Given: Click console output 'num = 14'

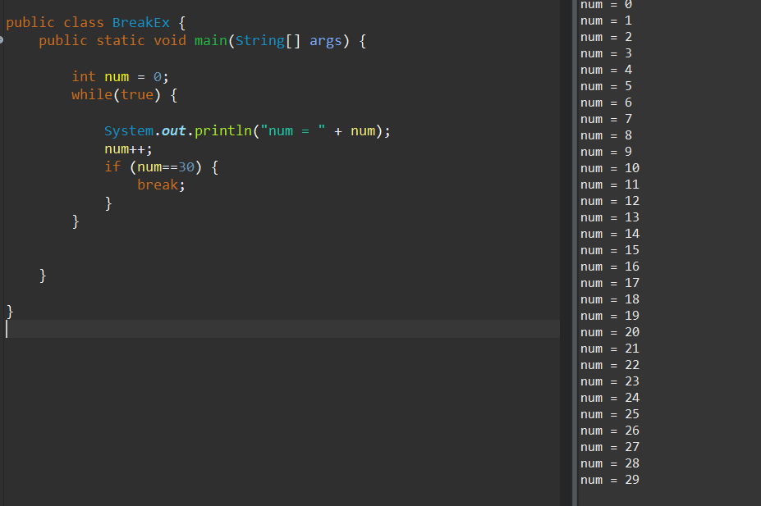Looking at the screenshot, I should point(610,234).
